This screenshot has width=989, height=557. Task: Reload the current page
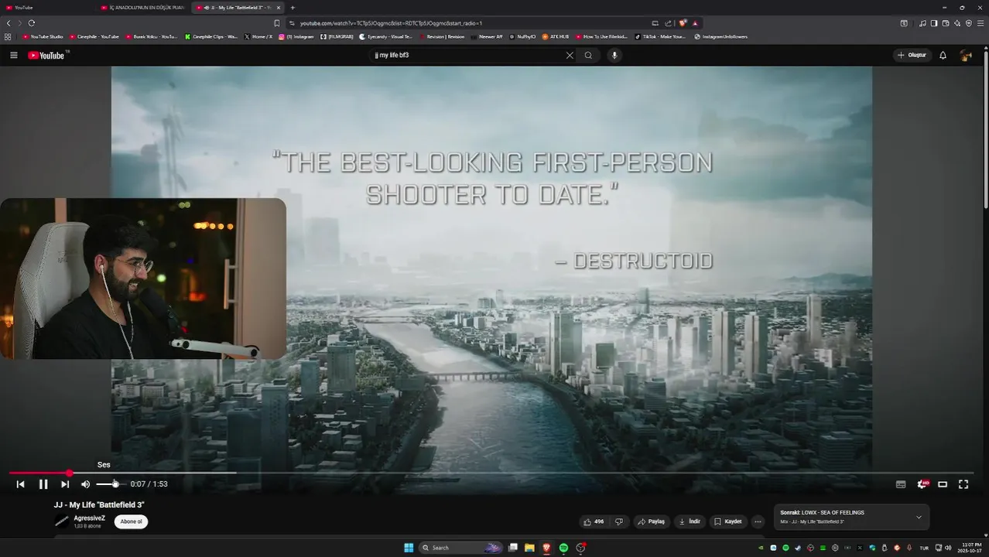point(32,23)
